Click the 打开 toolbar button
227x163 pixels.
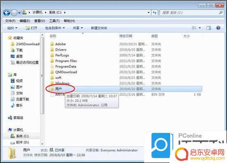(31, 28)
